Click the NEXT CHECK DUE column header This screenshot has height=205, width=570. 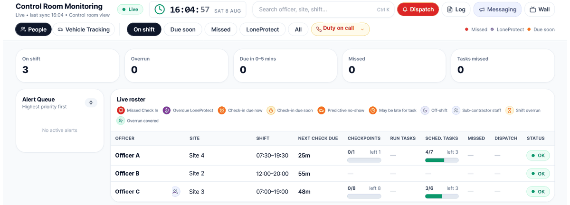pyautogui.click(x=318, y=139)
